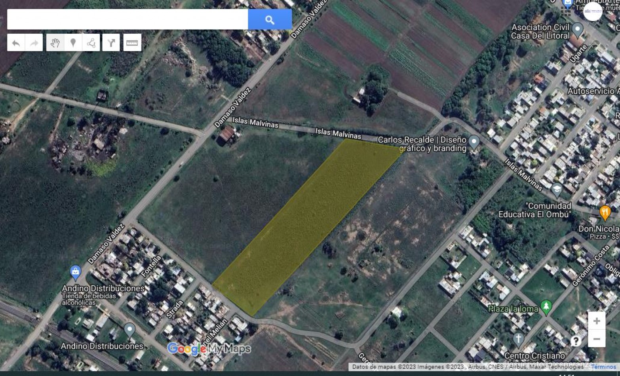The height and width of the screenshot is (376, 620).
Task: Click the Andino Distribuciones blue shop pin
Action: pyautogui.click(x=75, y=272)
